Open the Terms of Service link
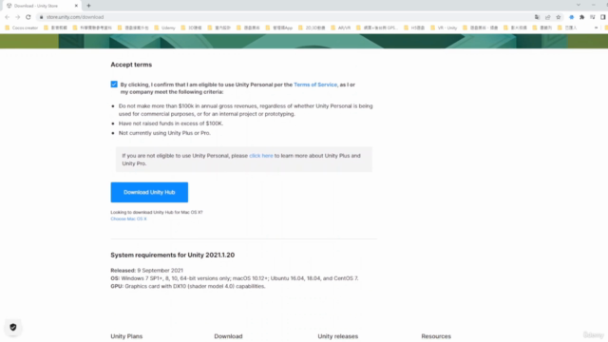The height and width of the screenshot is (342, 608). tap(315, 85)
